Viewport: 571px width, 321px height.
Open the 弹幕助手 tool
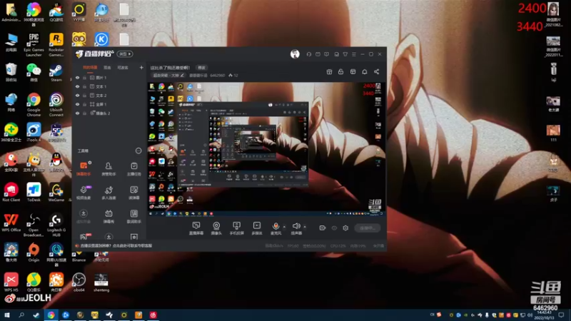tap(84, 168)
